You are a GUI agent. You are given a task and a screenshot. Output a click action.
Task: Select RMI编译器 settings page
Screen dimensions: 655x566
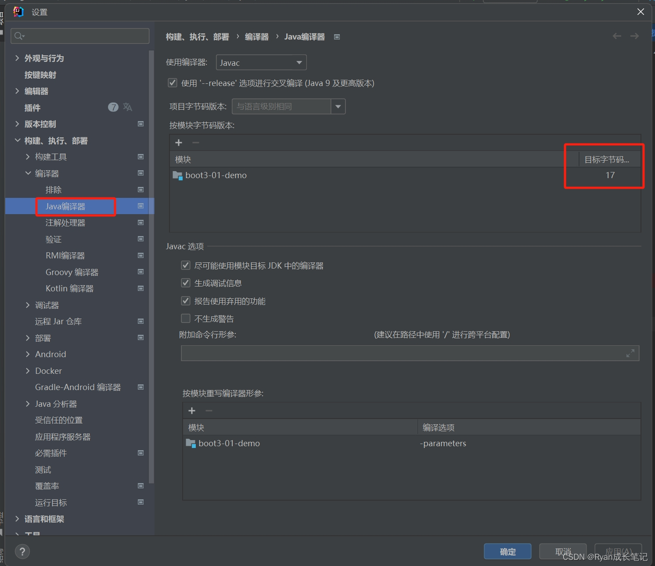click(65, 256)
